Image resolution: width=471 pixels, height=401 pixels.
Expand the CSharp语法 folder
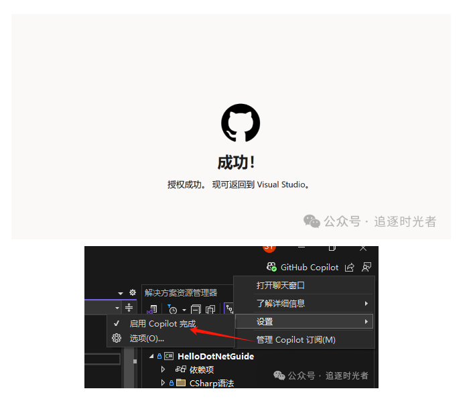pos(163,383)
